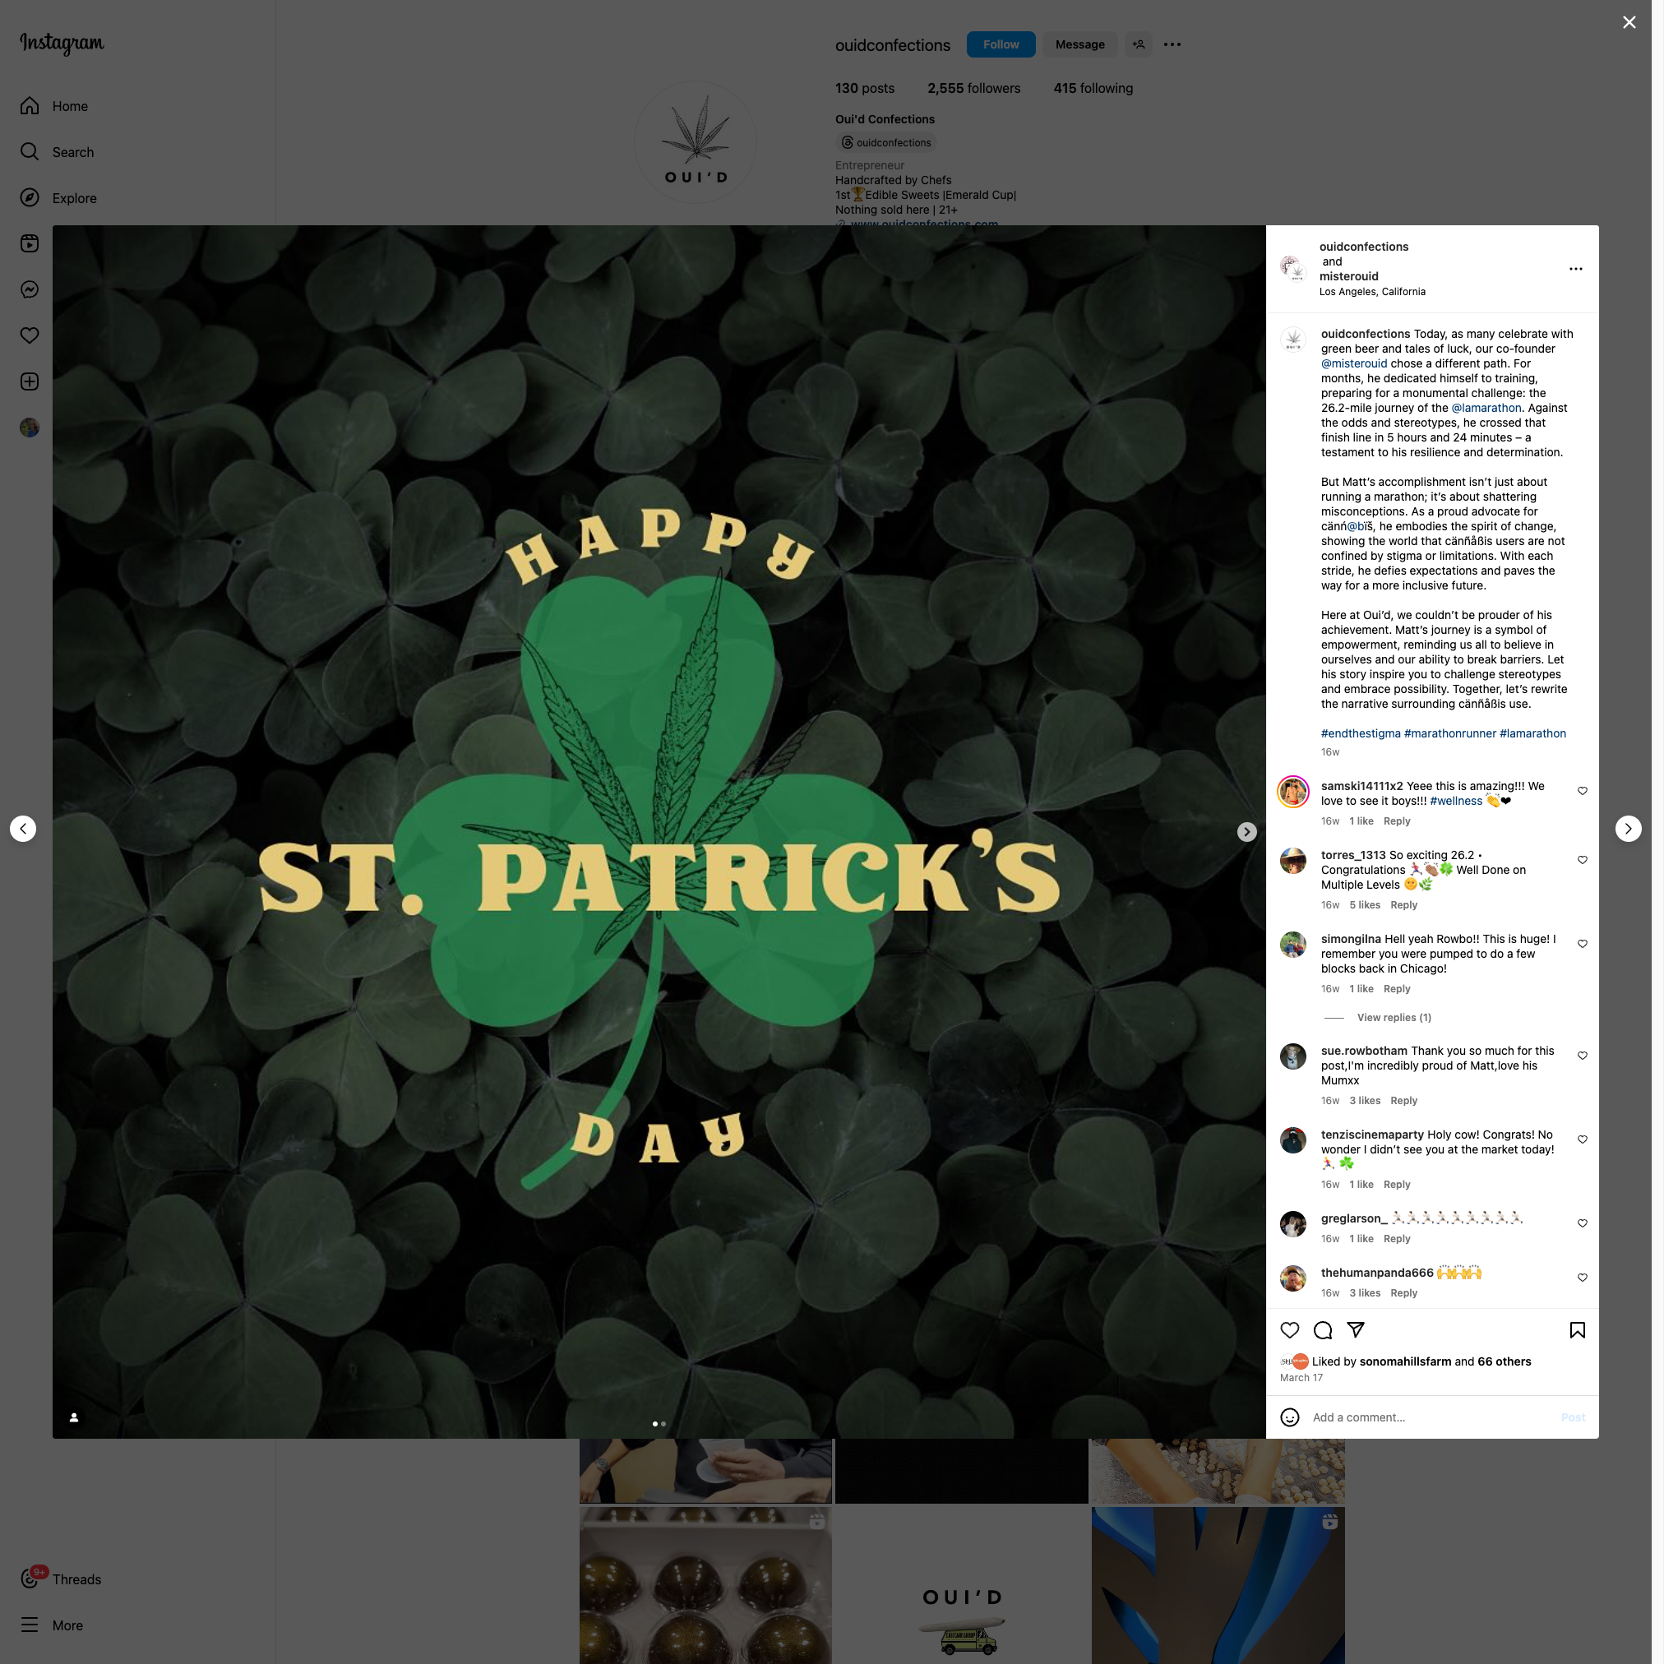Viewport: 1664px width, 1664px height.
Task: View the 66 others who liked
Action: [1504, 1361]
